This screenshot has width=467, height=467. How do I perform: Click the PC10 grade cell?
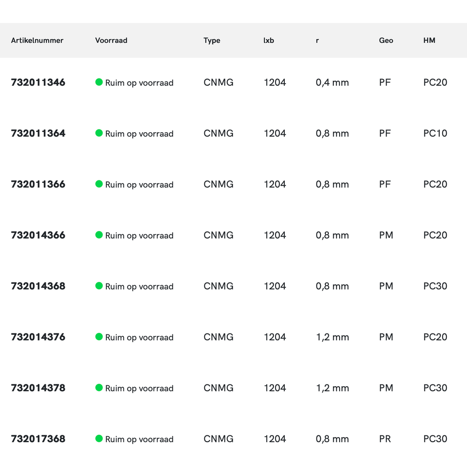tap(435, 134)
